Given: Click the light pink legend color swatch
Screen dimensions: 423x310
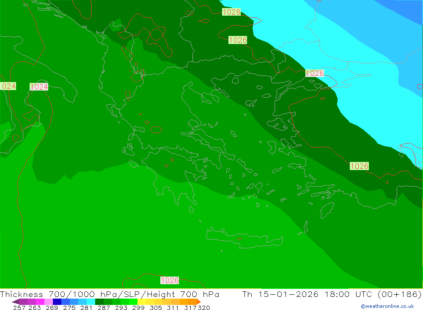Looking at the screenshot, I should click(49, 302).
